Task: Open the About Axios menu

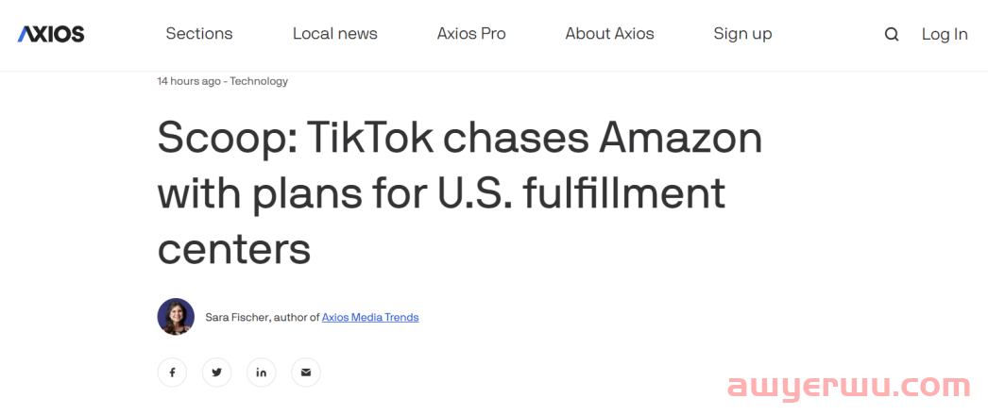Action: click(609, 34)
